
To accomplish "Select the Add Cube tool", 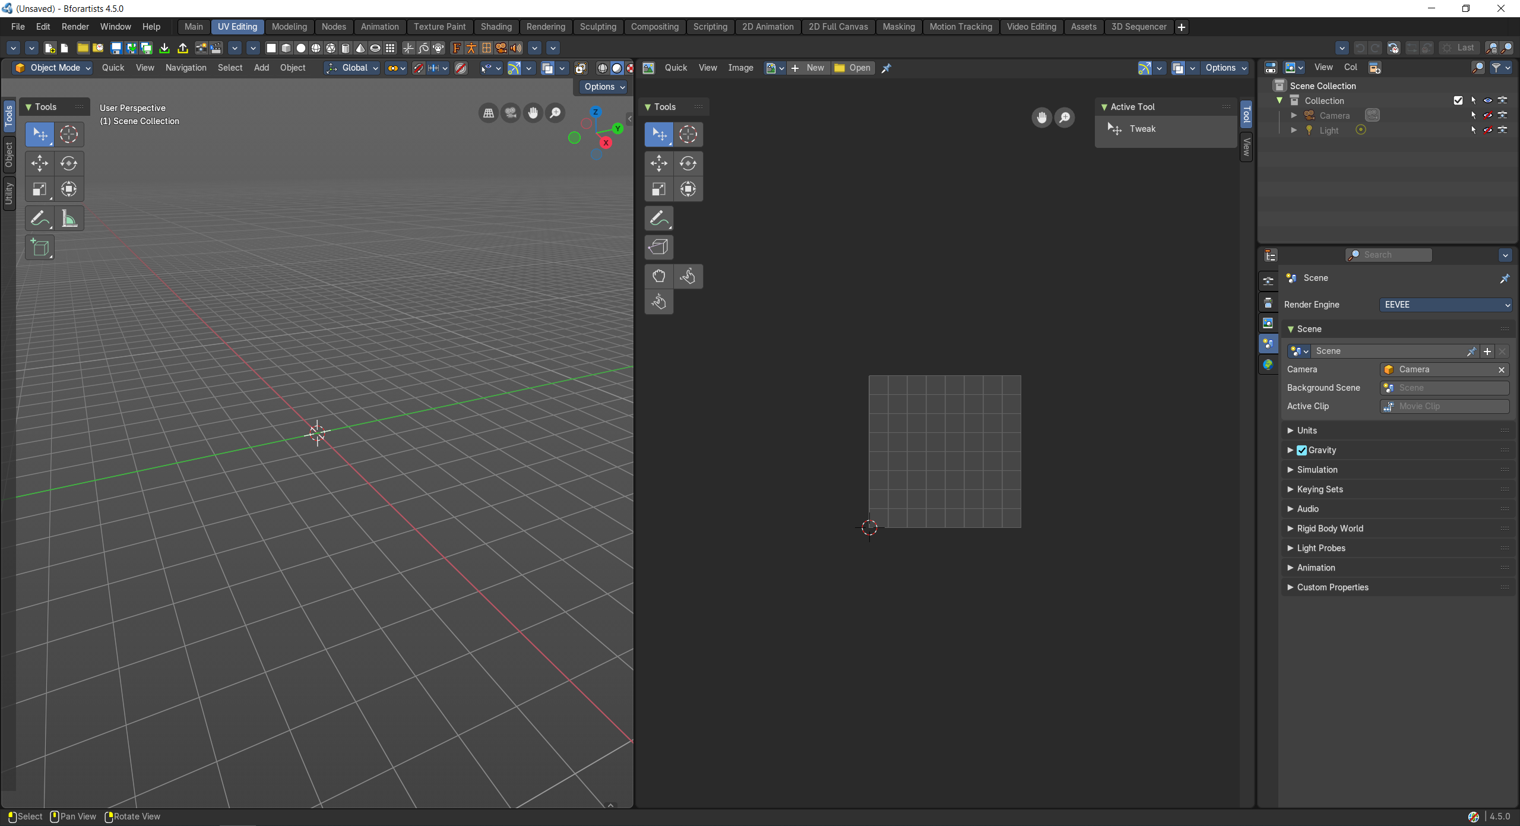I will pos(40,248).
